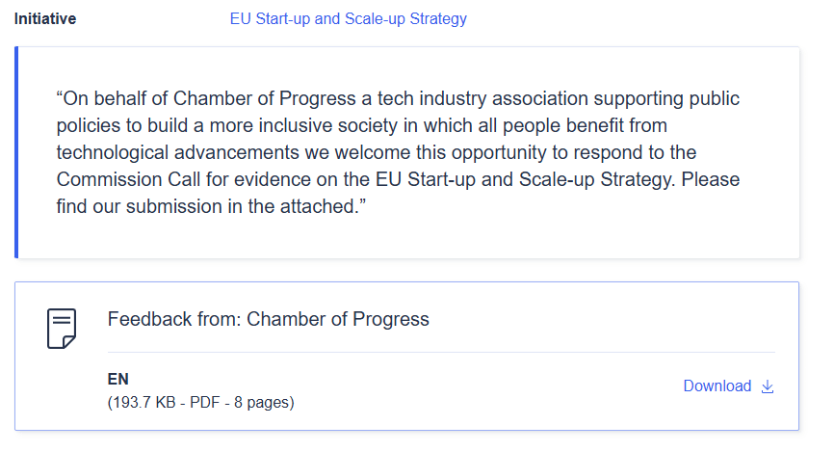This screenshot has height=452, width=834.
Task: Click the word 'policies' starting the second quote line
Action: tap(85, 126)
